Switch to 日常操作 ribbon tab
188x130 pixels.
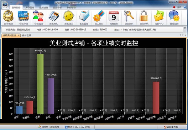click(16, 8)
